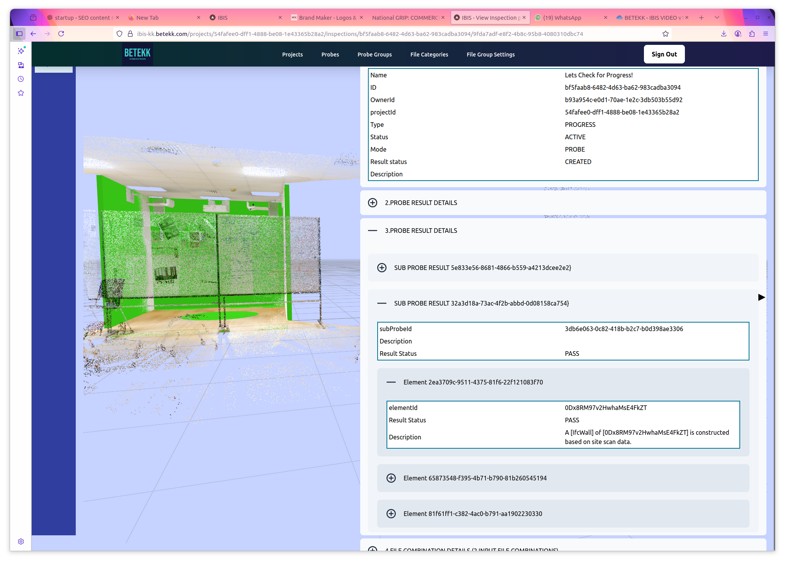
Task: Expand 2.PROBE RESULT DETAILS section
Action: pyautogui.click(x=373, y=203)
